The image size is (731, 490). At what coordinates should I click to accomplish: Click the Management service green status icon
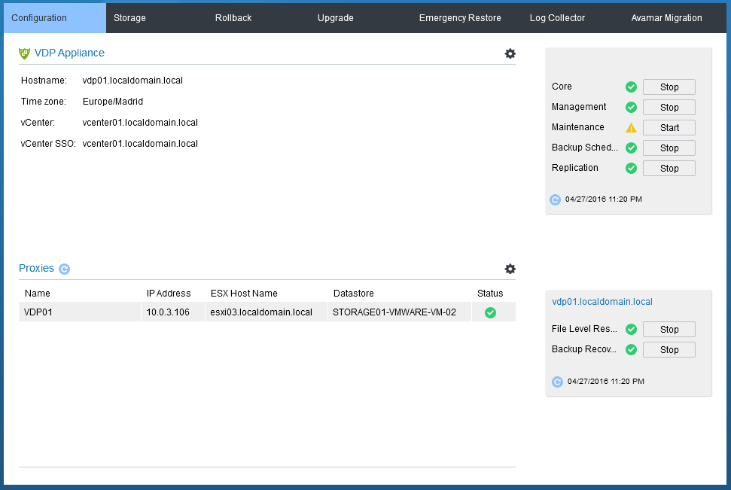631,107
